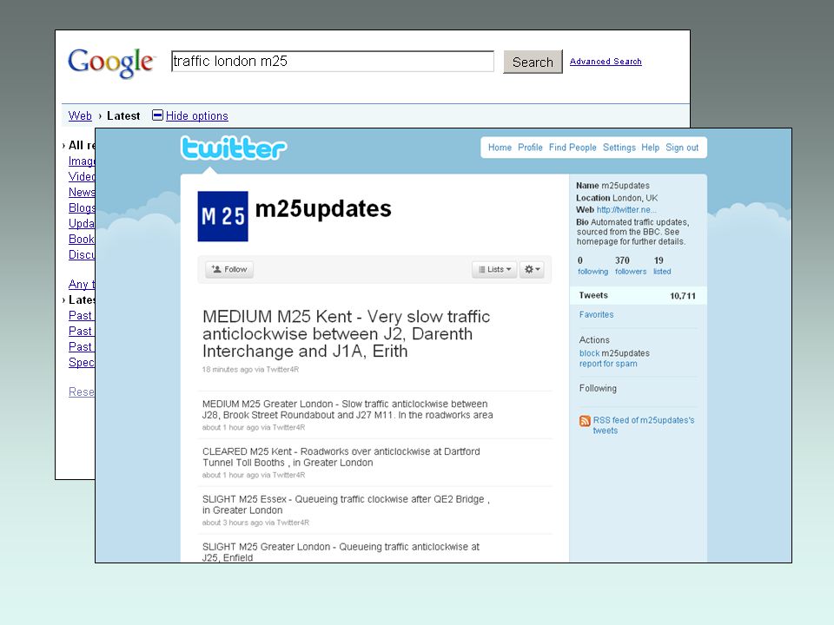Click the Following heading in sidebar
The width and height of the screenshot is (834, 625).
click(598, 389)
